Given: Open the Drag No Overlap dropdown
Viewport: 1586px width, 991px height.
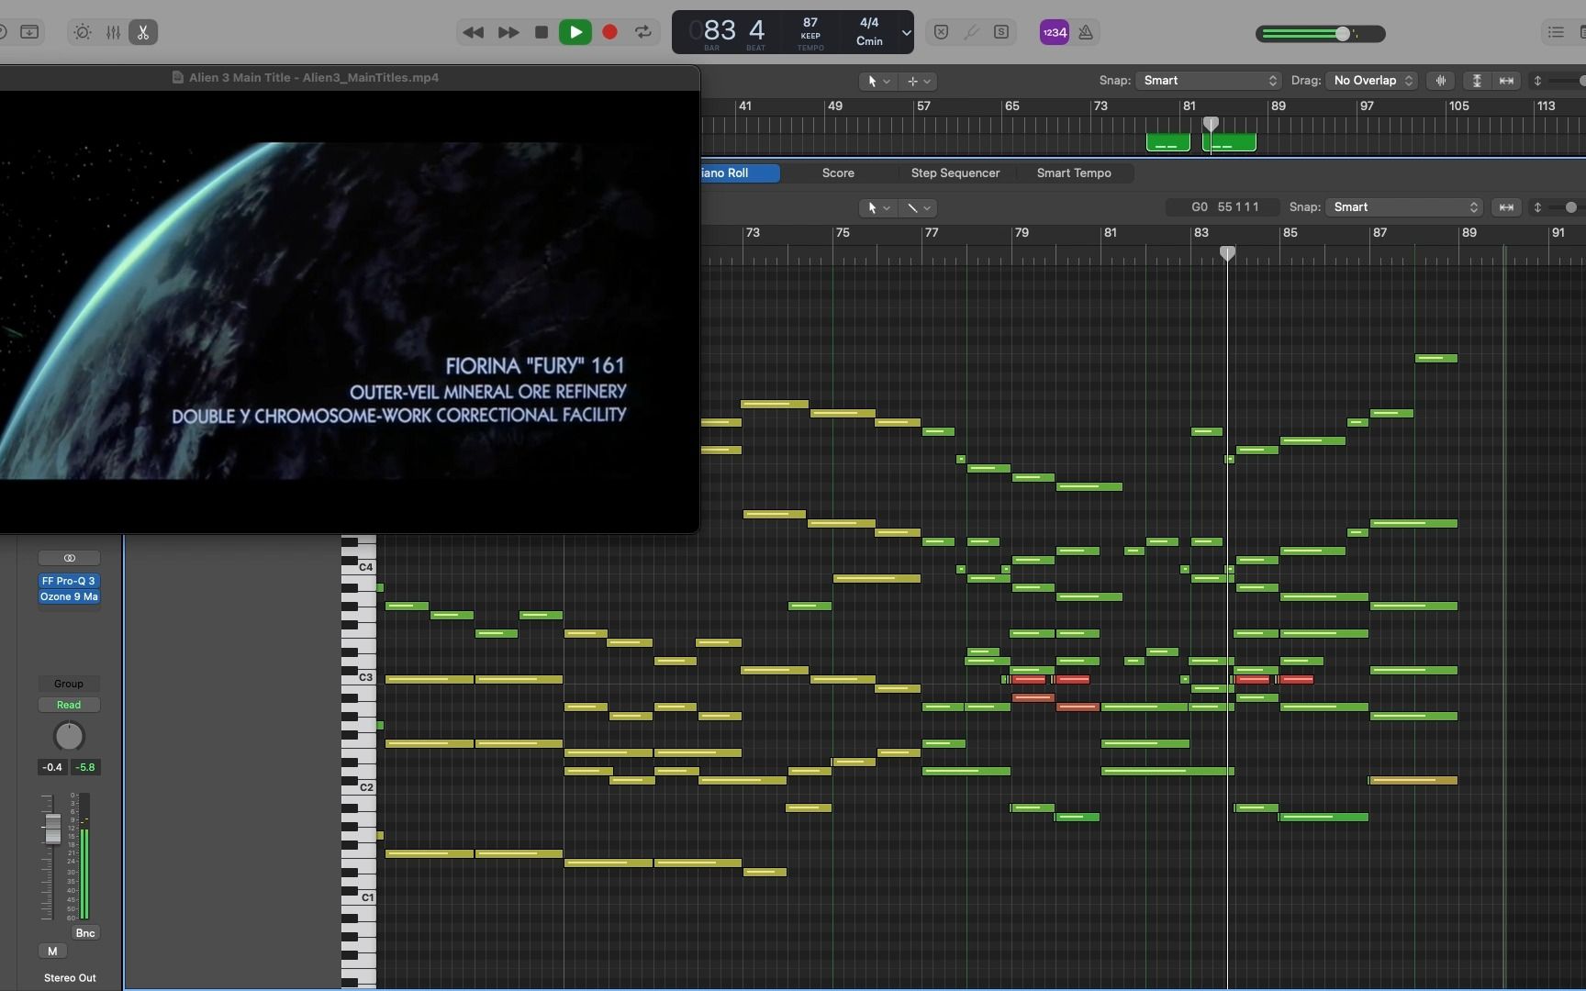Looking at the screenshot, I should point(1372,81).
